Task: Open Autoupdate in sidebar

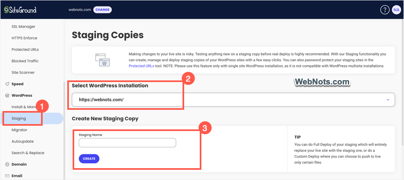Action: 23,142
